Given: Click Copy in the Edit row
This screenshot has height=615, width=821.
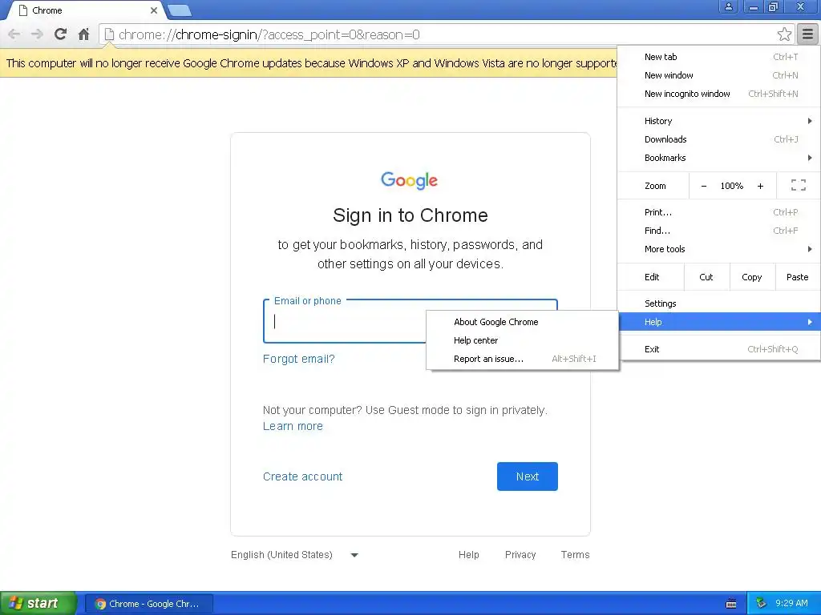Looking at the screenshot, I should point(752,277).
